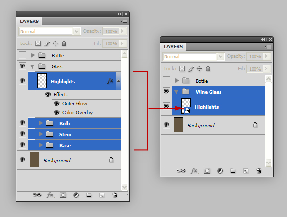Click Background layer lock icon in left panel
Viewport: 287px width, 217px height.
click(x=111, y=160)
